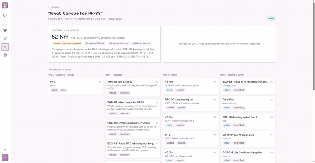Click the 'Asked Oct 4, 11:39 AM' subtitle

click(84, 19)
